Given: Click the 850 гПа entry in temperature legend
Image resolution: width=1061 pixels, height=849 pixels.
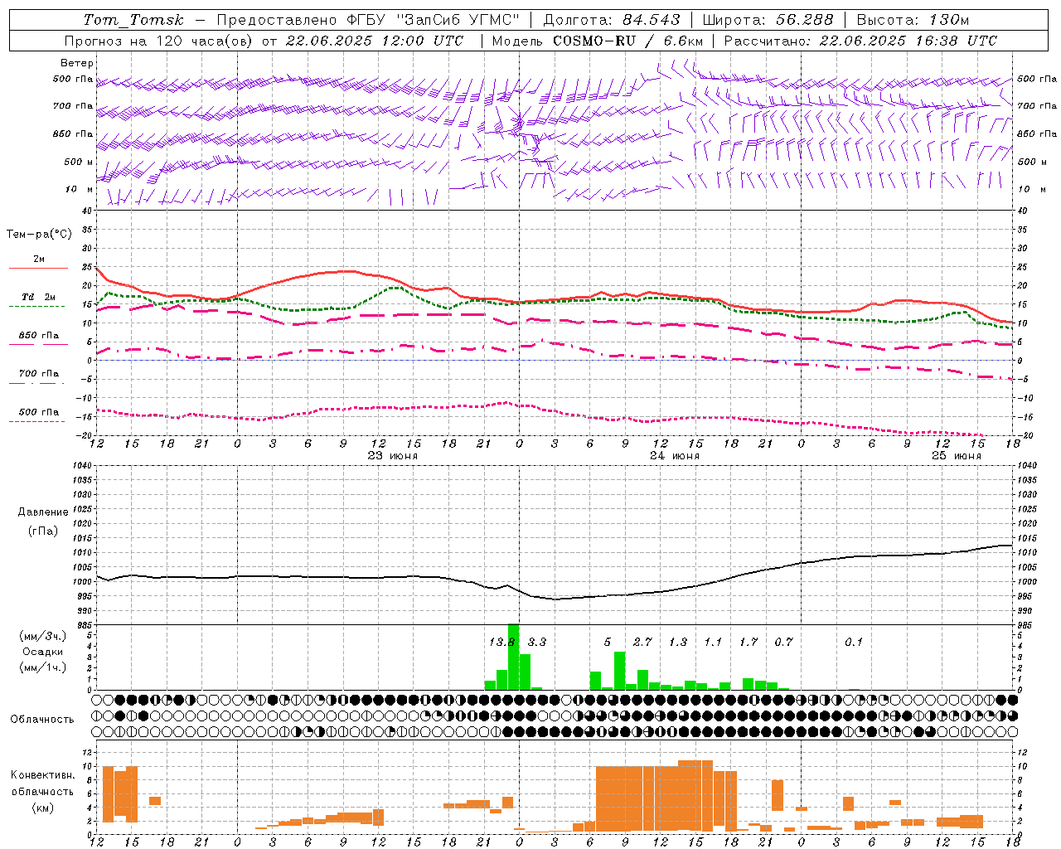Looking at the screenshot, I should 39,336.
